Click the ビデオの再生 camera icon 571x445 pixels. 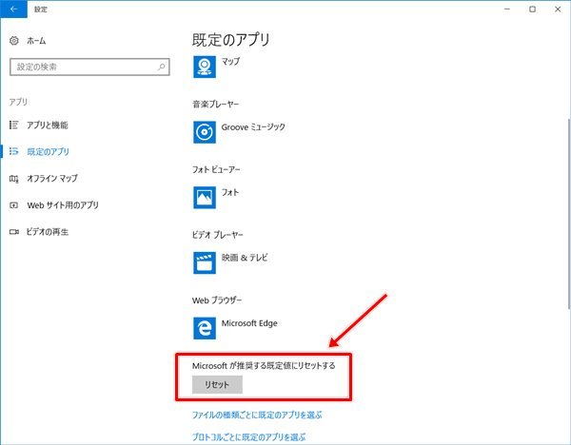(x=14, y=232)
